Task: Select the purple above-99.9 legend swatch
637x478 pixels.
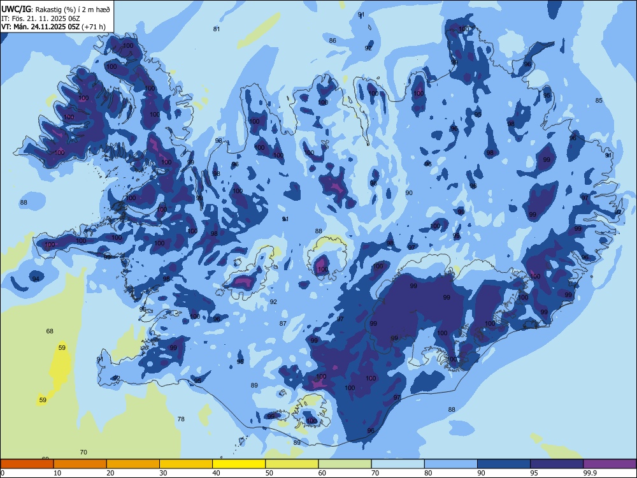Action: point(610,464)
